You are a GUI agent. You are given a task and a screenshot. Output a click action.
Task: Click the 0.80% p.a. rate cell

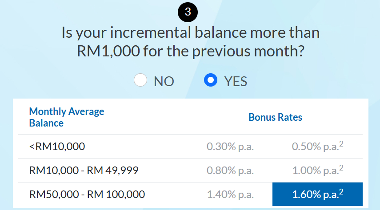pyautogui.click(x=230, y=170)
